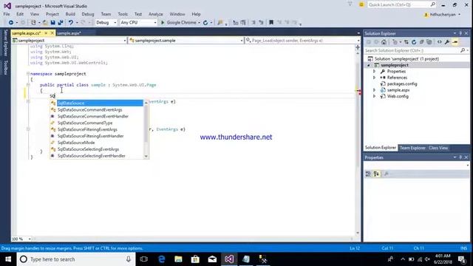Image resolution: width=473 pixels, height=266 pixels.
Task: Open the Build menu
Action: point(70,14)
